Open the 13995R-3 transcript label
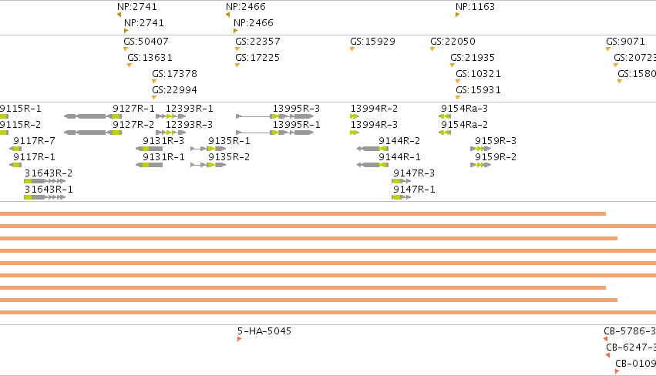Viewport: 656px width, 376px height. click(297, 109)
